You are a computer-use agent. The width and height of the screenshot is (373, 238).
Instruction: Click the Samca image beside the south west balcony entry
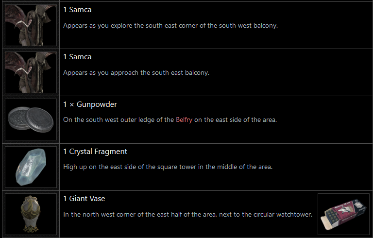click(x=31, y=25)
